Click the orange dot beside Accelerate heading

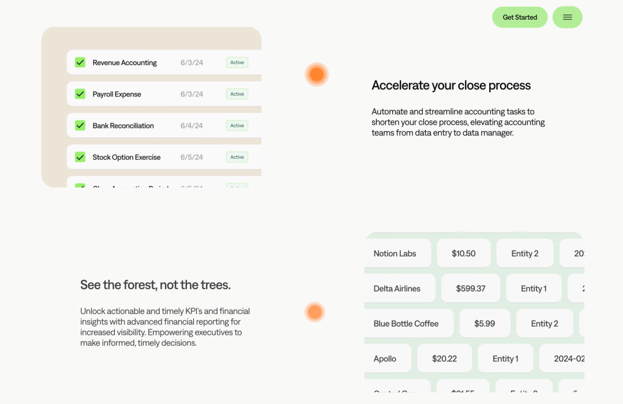click(x=317, y=74)
